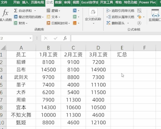The height and width of the screenshot is (129, 161).
Task: Switch to the Data (数据) ribbon tab
Action: point(58,3)
